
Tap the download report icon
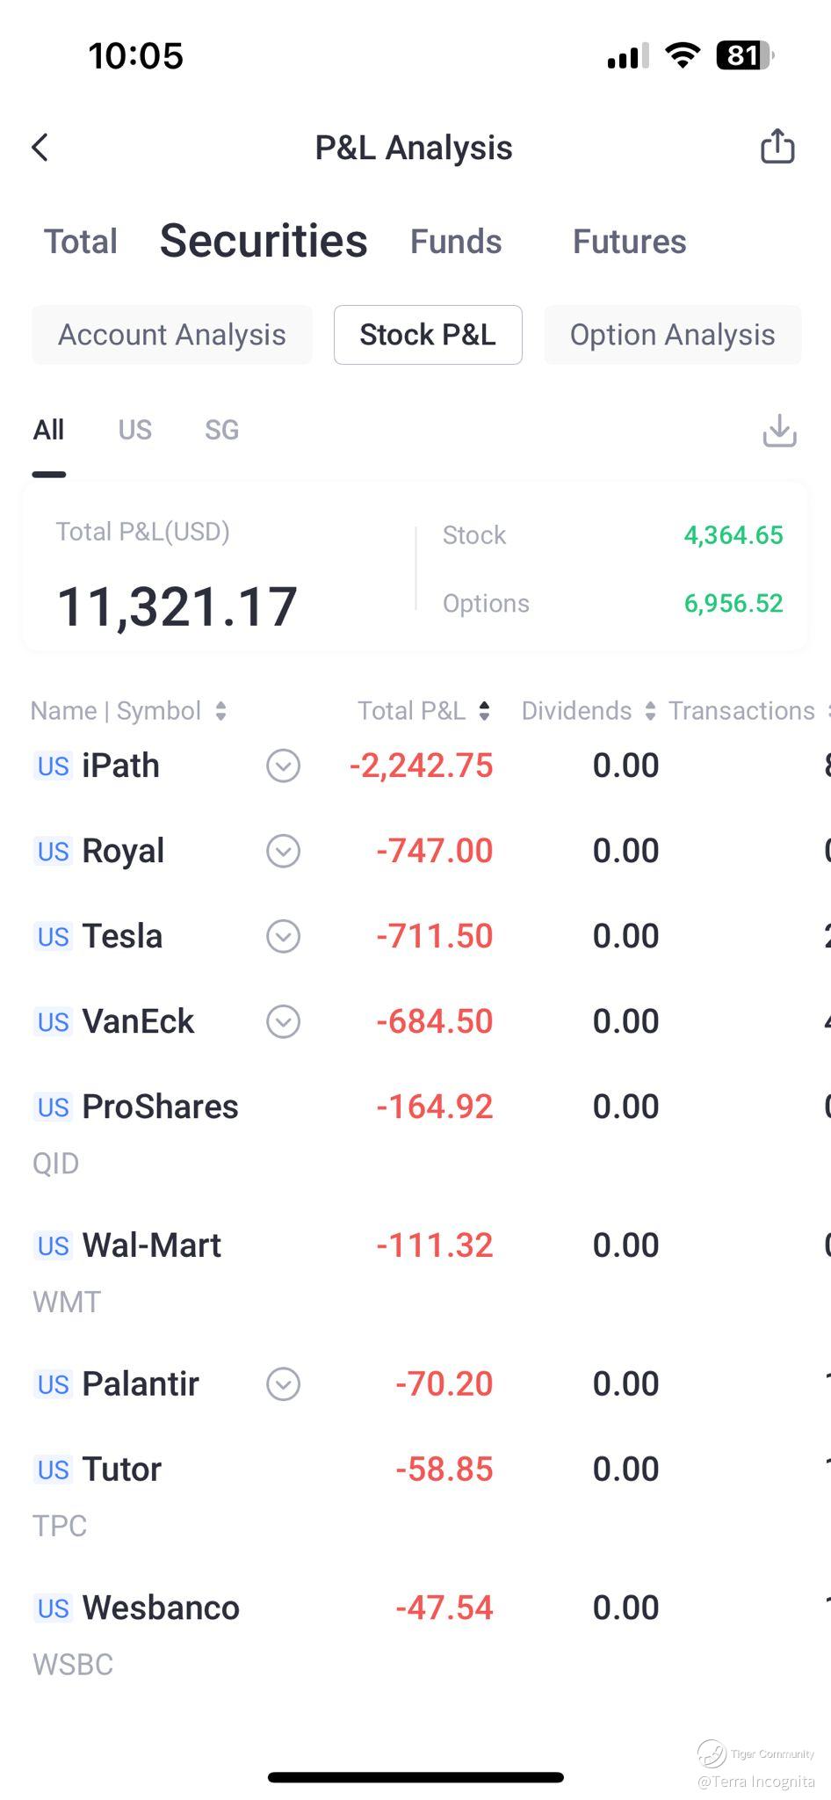tap(779, 431)
